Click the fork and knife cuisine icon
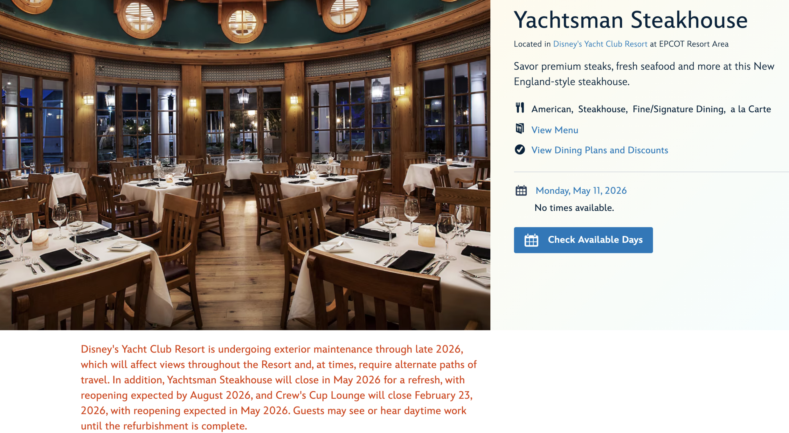Image resolution: width=789 pixels, height=433 pixels. tap(520, 108)
